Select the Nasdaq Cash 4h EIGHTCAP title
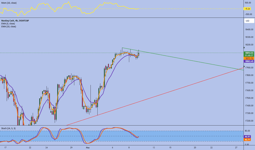The width and height of the screenshot is (255, 150). coord(15,21)
